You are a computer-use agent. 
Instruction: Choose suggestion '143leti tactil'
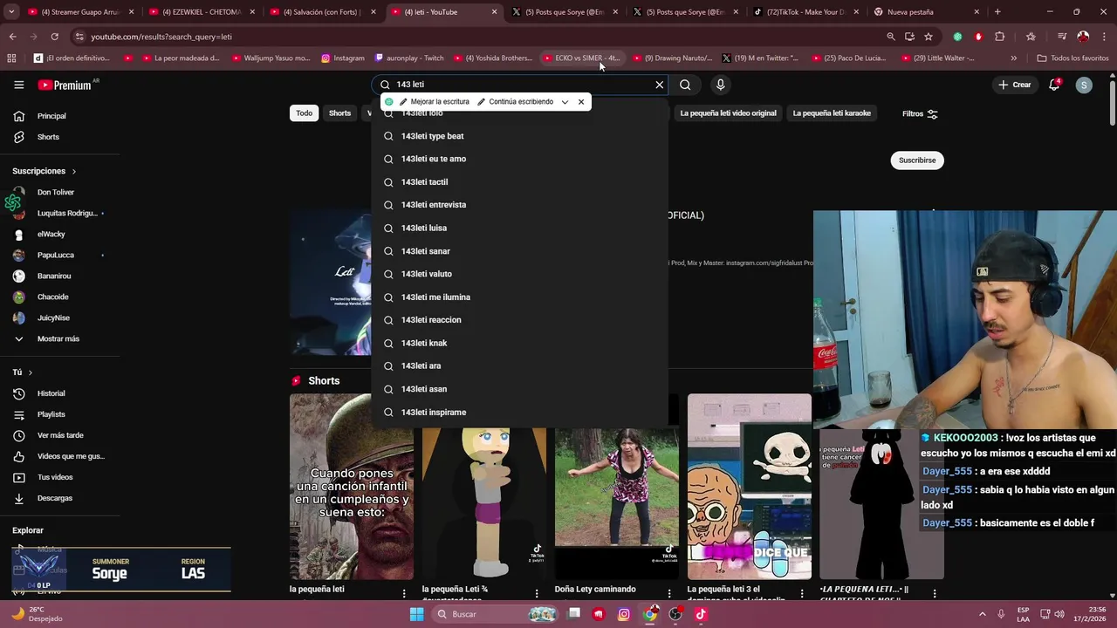coord(519,182)
